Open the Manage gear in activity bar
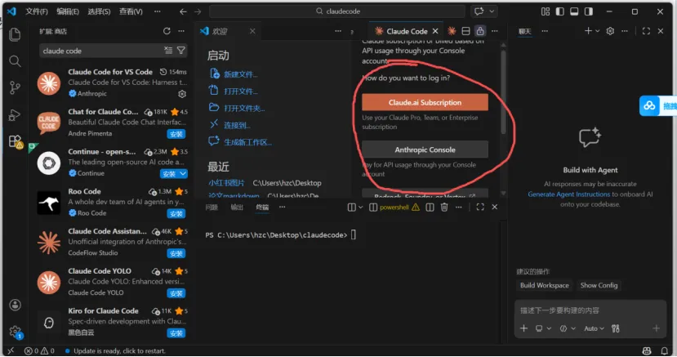The width and height of the screenshot is (677, 357). click(x=16, y=332)
